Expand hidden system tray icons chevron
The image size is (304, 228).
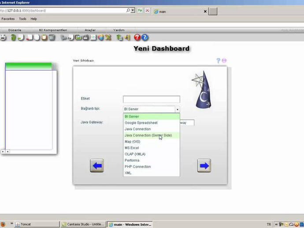coord(276,224)
